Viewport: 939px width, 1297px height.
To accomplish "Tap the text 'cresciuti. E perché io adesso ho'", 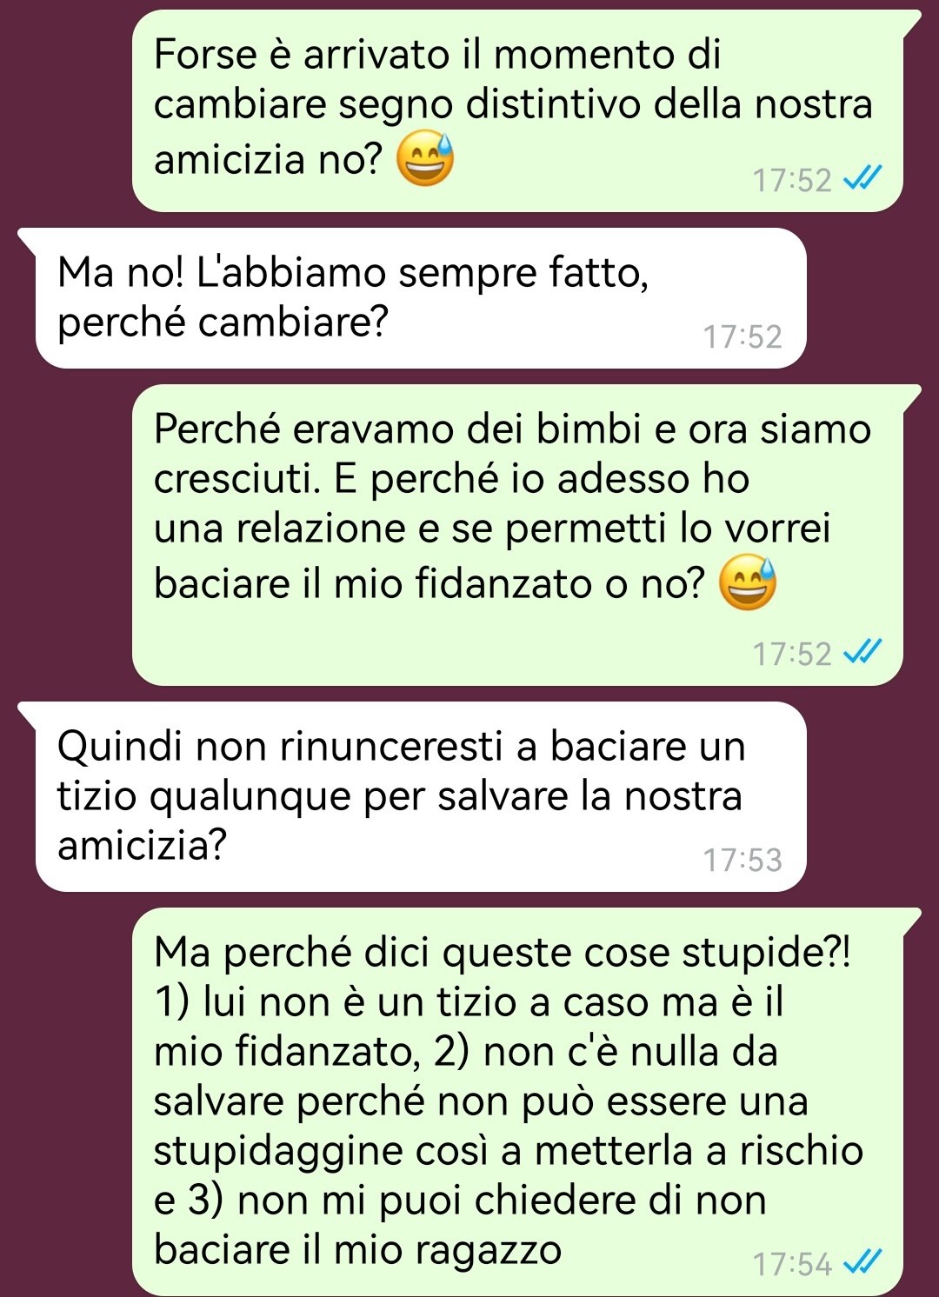I will click(x=451, y=479).
